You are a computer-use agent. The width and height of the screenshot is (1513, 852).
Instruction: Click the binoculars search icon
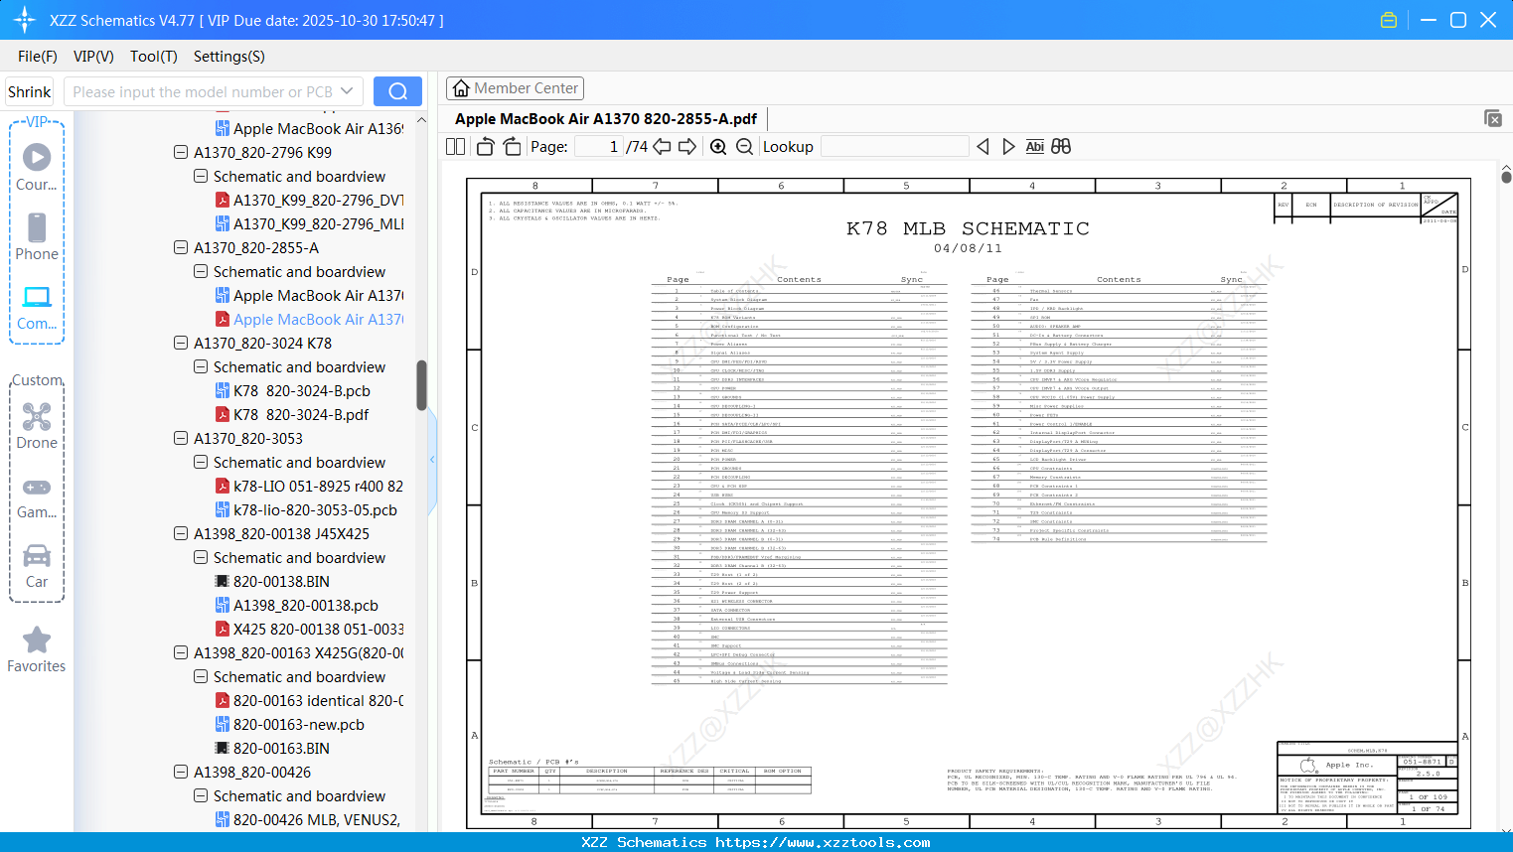coord(1061,147)
